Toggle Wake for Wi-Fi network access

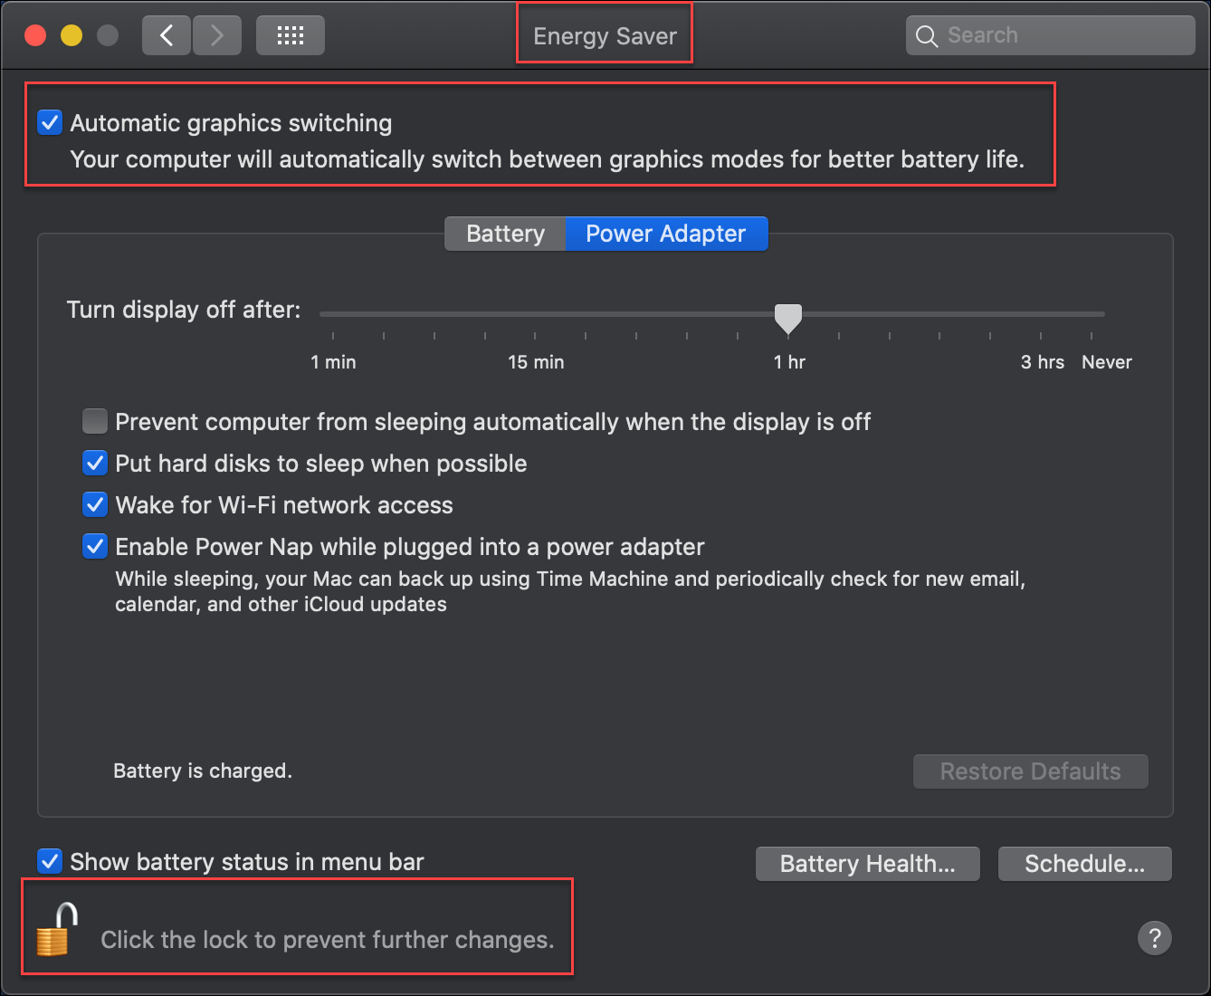(95, 504)
